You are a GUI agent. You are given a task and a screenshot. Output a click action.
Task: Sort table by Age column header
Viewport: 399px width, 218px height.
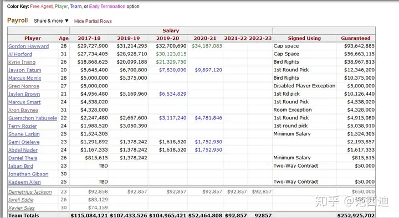click(64, 38)
